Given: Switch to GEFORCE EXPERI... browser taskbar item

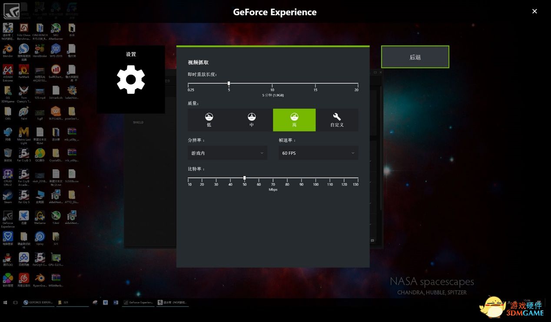Looking at the screenshot, I should [39, 302].
